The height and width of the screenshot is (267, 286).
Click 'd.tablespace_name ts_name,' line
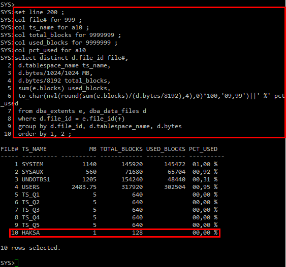coord(64,65)
